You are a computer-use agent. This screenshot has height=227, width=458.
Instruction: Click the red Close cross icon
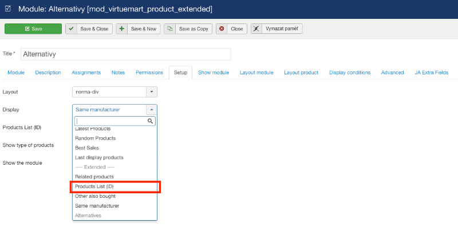(x=222, y=29)
